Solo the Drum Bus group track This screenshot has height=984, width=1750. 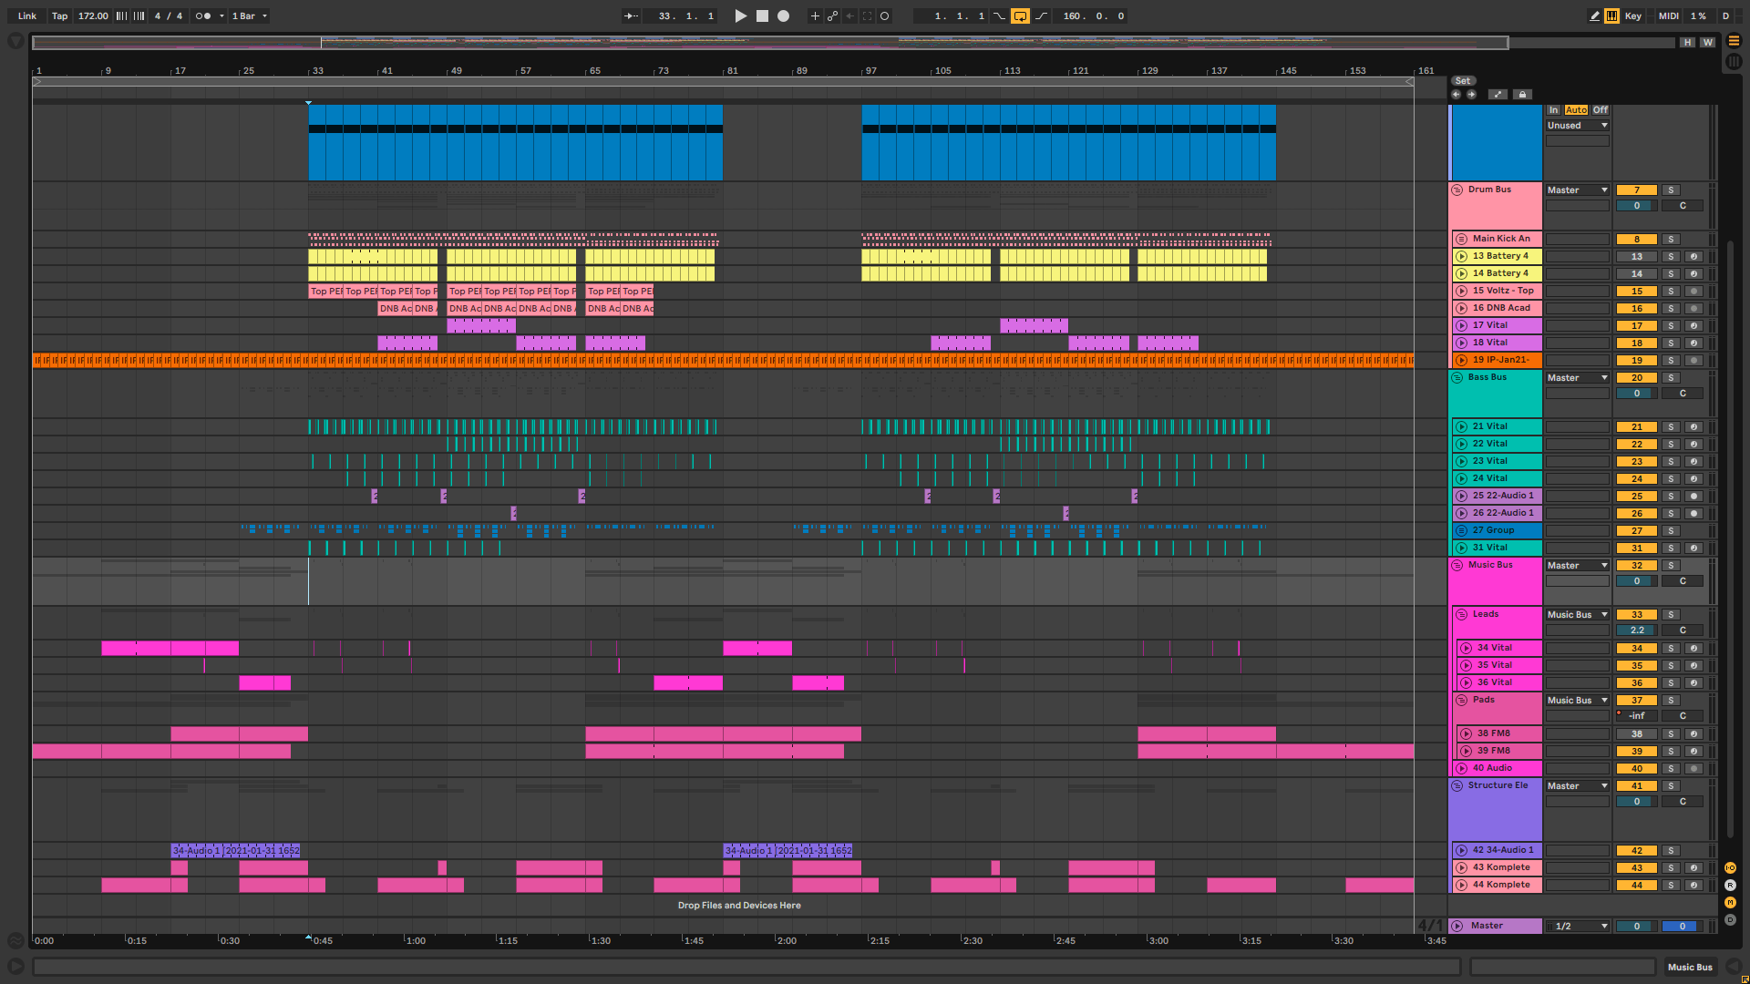pos(1671,190)
